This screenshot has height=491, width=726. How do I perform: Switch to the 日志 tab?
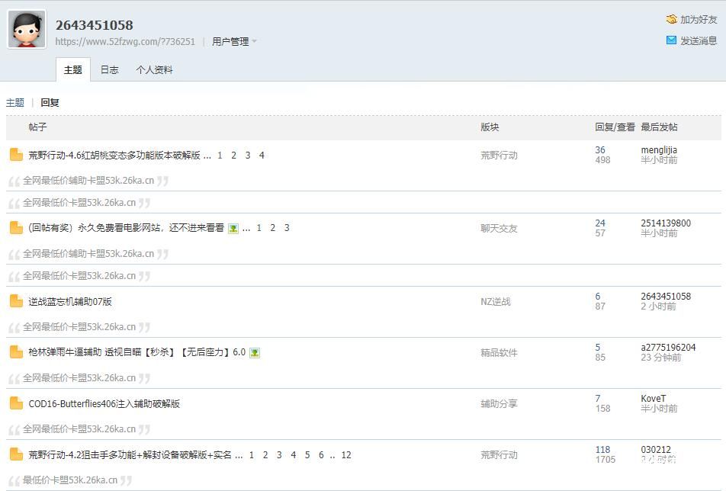pos(110,69)
